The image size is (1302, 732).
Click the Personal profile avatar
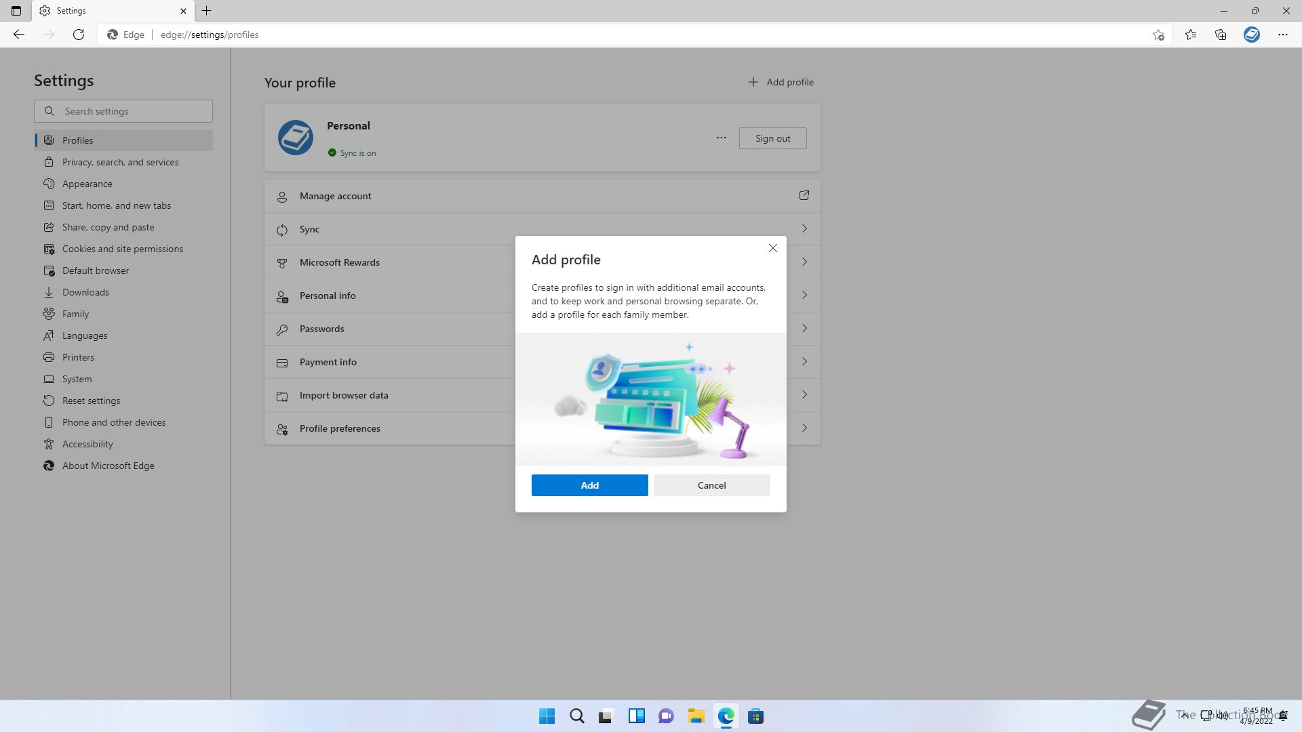pyautogui.click(x=295, y=138)
